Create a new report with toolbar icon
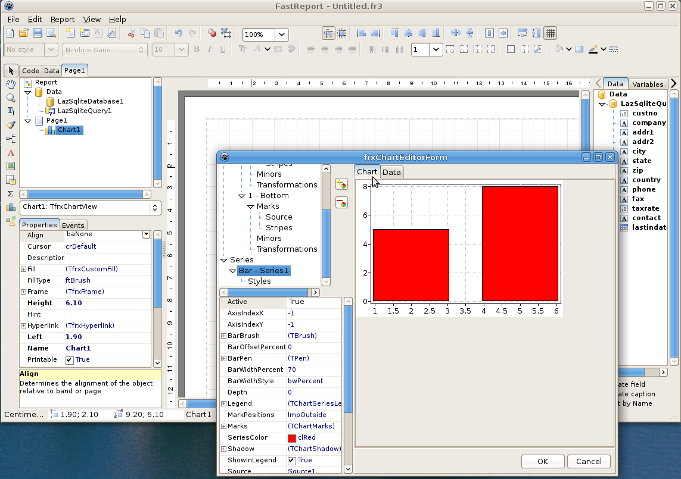The width and height of the screenshot is (681, 479). click(x=10, y=33)
